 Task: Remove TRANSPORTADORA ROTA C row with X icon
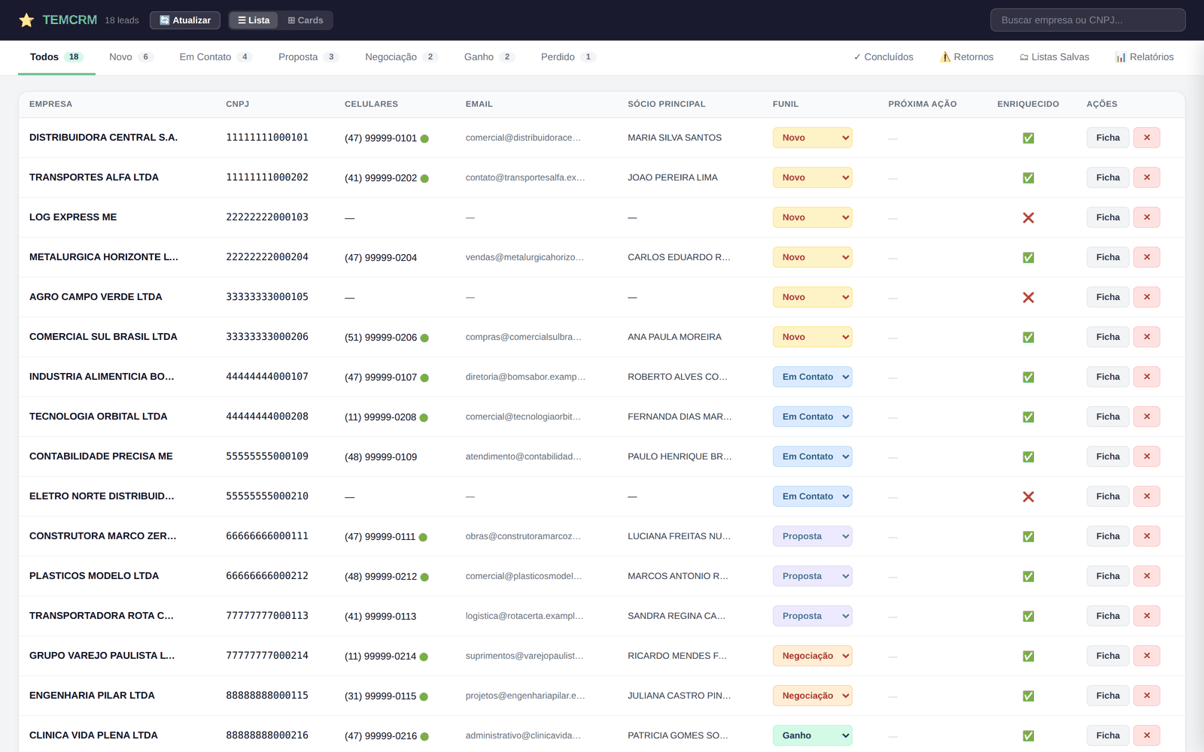(1147, 616)
